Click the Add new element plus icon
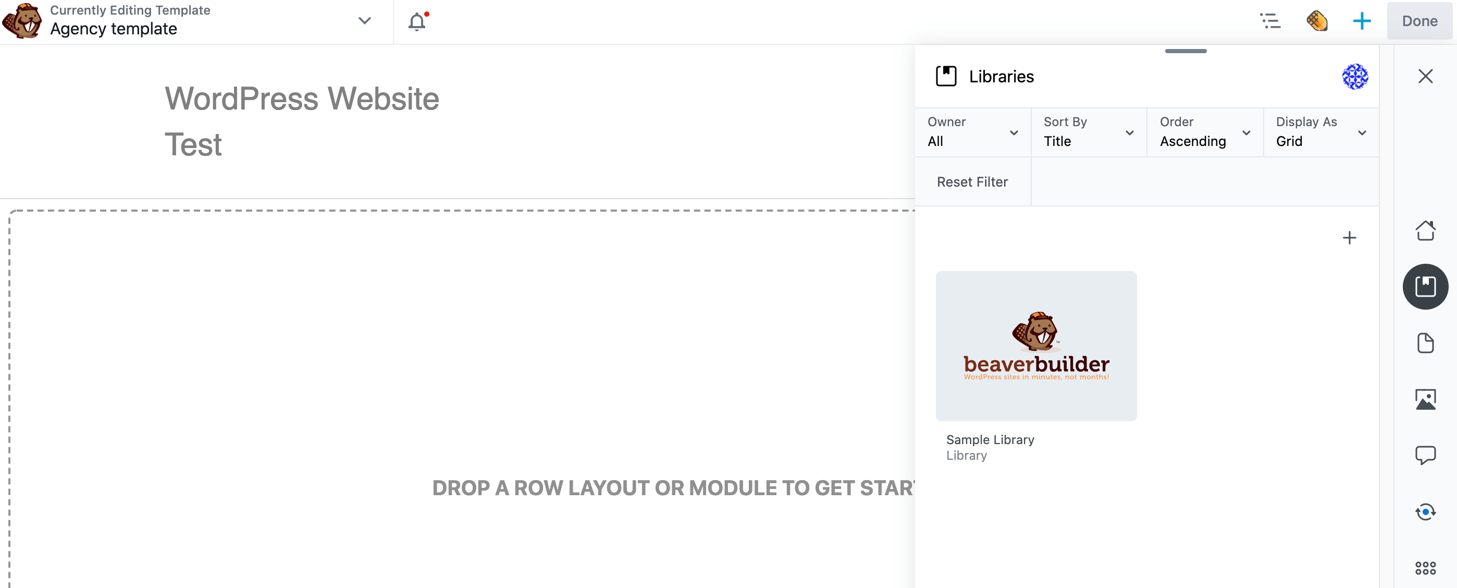 [1350, 238]
